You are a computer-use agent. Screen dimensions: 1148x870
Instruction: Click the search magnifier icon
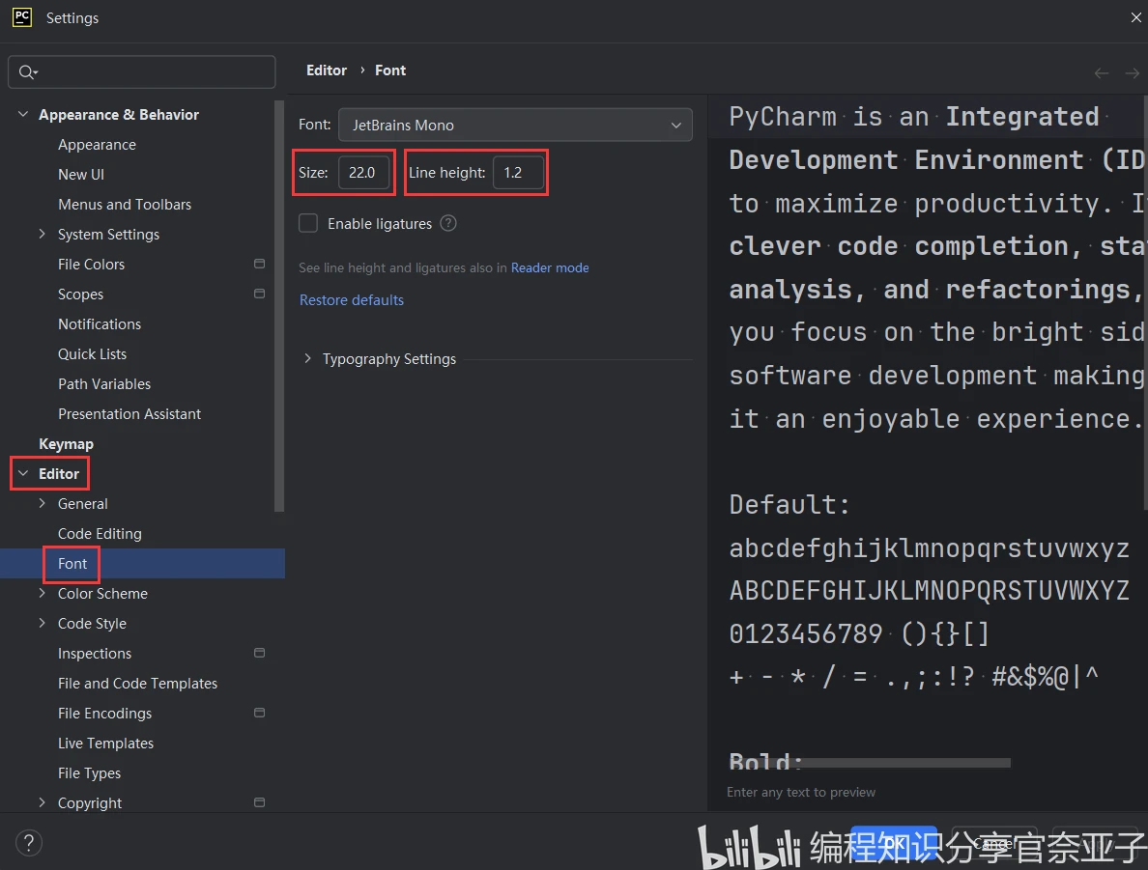[x=27, y=72]
